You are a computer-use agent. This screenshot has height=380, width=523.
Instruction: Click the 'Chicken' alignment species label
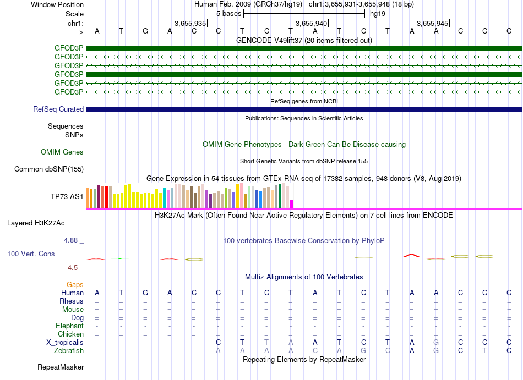[70, 334]
